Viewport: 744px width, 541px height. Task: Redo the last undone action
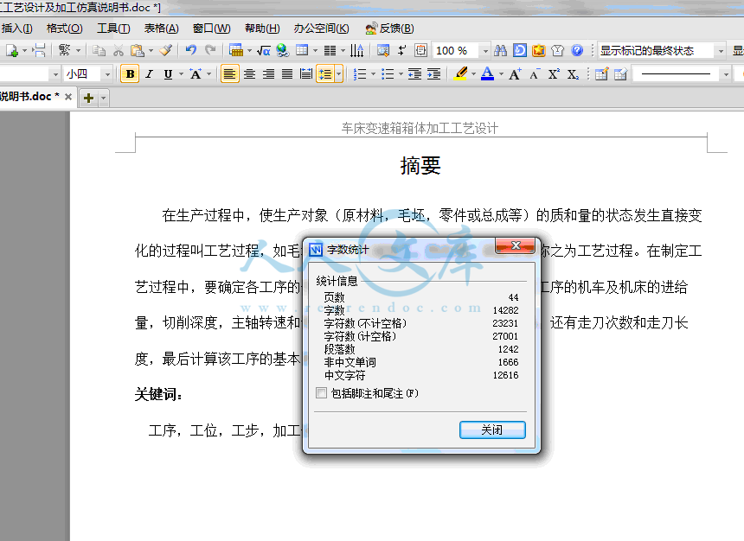pyautogui.click(x=210, y=50)
